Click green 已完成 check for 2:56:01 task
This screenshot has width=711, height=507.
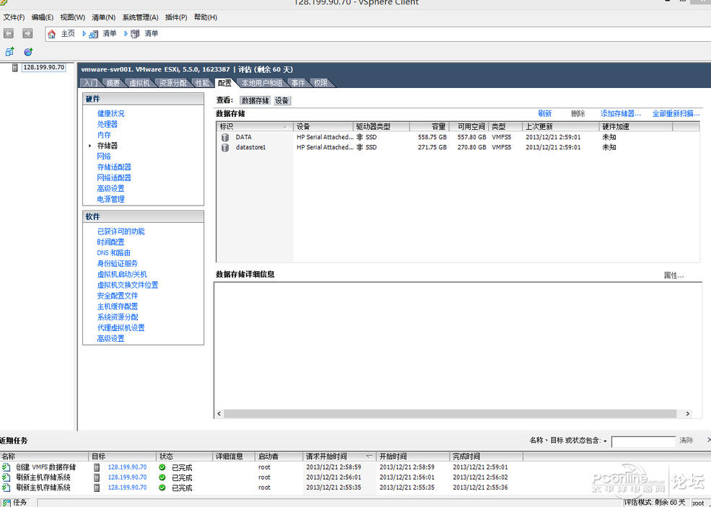162,477
